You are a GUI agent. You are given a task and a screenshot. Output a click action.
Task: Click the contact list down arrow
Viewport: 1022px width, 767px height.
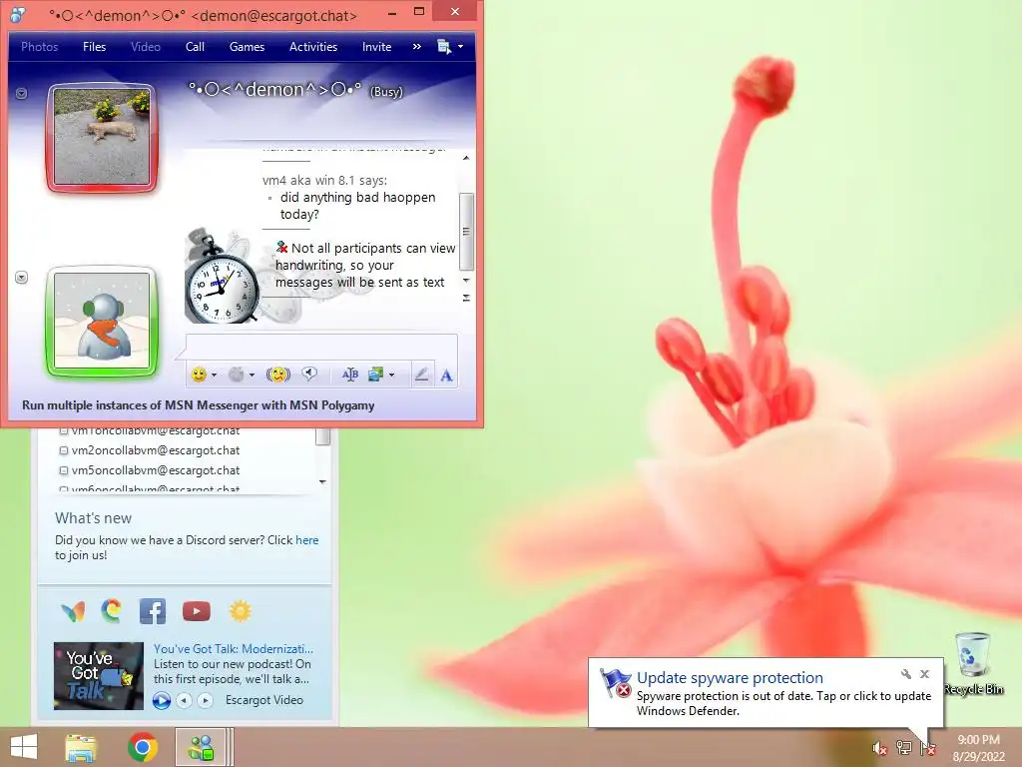(322, 482)
